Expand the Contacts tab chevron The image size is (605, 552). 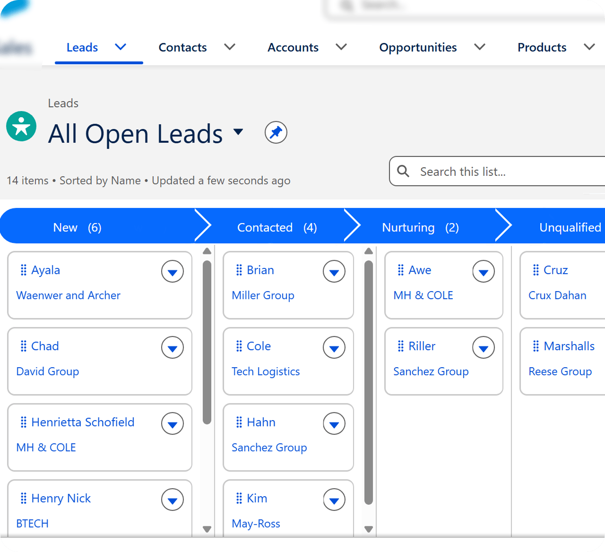pyautogui.click(x=230, y=47)
